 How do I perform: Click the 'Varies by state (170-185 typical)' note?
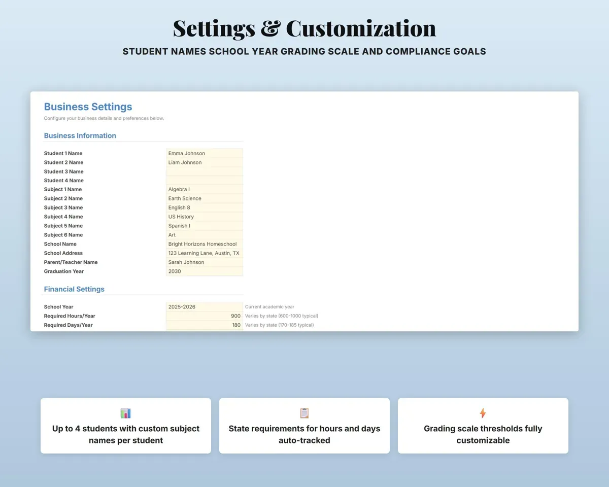280,325
